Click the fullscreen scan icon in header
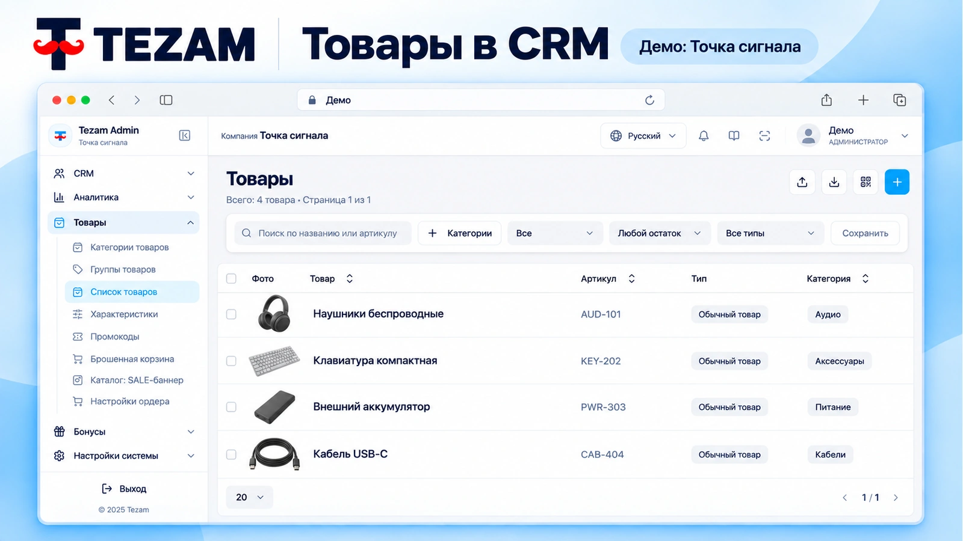 coord(764,136)
